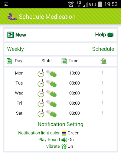
Task: Toggle the pill state for Monday
Action: tap(51, 73)
